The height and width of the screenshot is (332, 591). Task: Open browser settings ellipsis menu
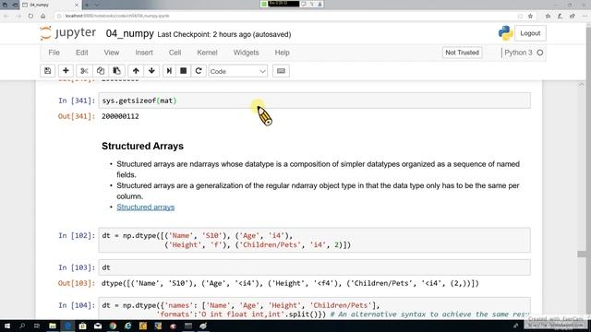[585, 16]
